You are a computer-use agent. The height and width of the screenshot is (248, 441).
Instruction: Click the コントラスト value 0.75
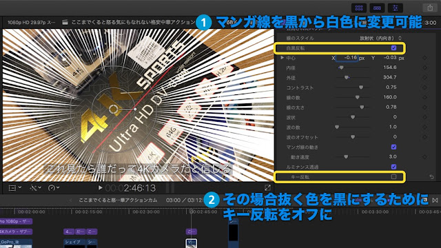pos(391,87)
